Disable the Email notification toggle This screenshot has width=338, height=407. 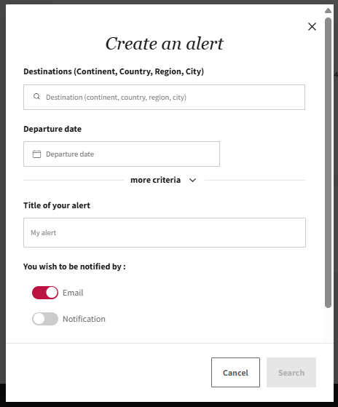[45, 293]
